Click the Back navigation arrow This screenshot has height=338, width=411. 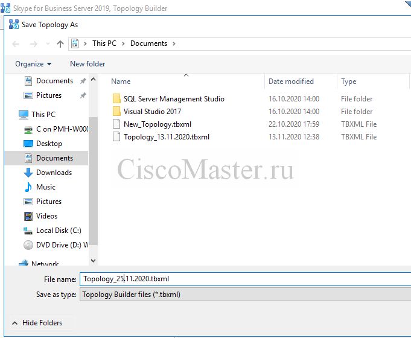(x=16, y=44)
